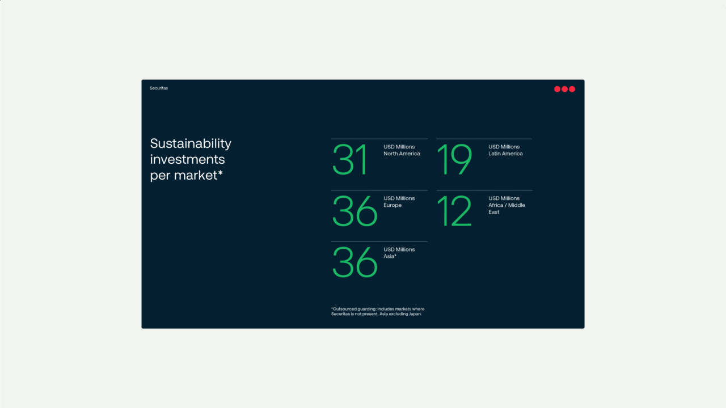
Task: Click the green number 12 figure
Action: click(454, 211)
